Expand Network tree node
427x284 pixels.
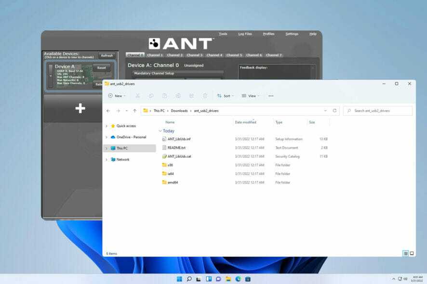[107, 160]
